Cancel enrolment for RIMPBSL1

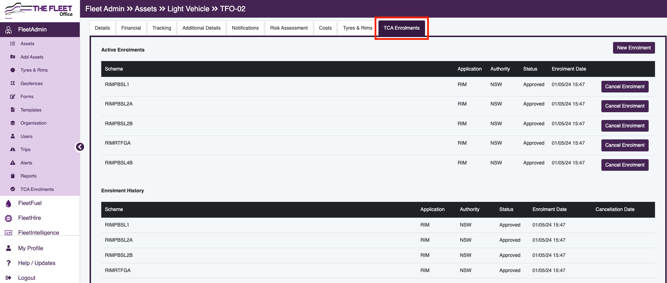[x=625, y=86]
